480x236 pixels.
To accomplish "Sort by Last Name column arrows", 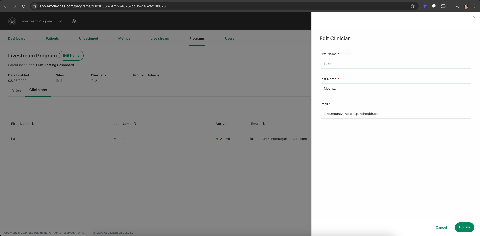I will [135, 124].
